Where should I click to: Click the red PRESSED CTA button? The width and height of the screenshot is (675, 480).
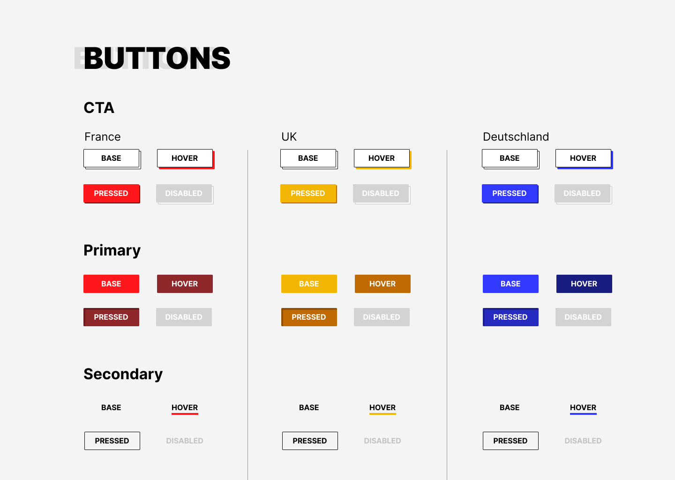(112, 194)
